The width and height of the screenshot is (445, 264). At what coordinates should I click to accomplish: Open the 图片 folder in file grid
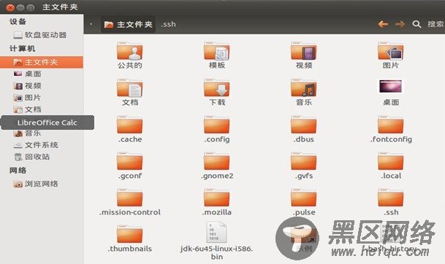coord(390,55)
